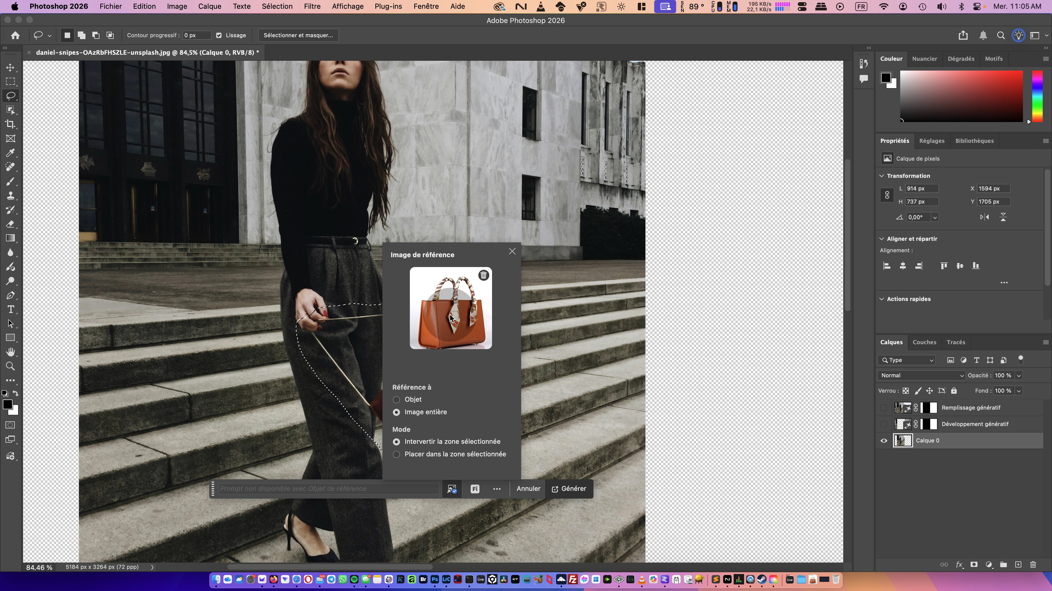Image resolution: width=1052 pixels, height=591 pixels.
Task: Click the delete layer trash icon
Action: pos(1033,564)
